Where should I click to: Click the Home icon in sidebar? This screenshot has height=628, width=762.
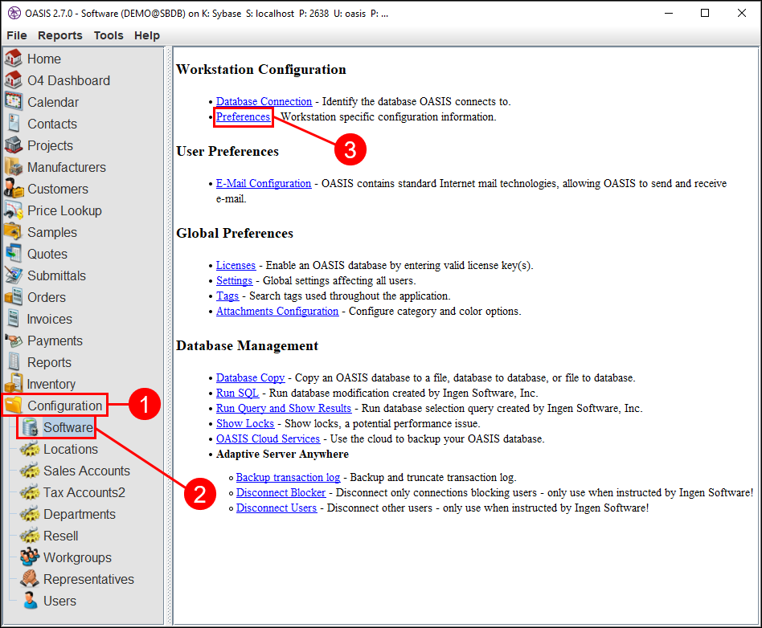tap(14, 59)
